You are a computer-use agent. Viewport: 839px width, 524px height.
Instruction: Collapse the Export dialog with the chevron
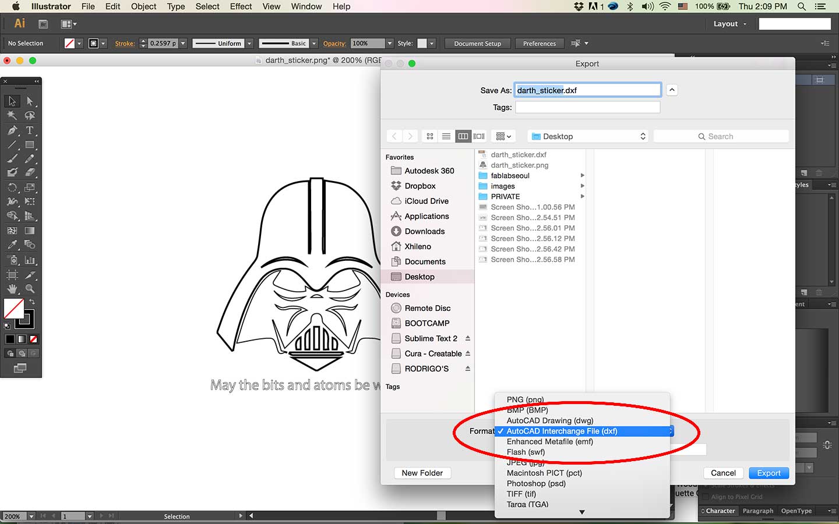tap(672, 90)
